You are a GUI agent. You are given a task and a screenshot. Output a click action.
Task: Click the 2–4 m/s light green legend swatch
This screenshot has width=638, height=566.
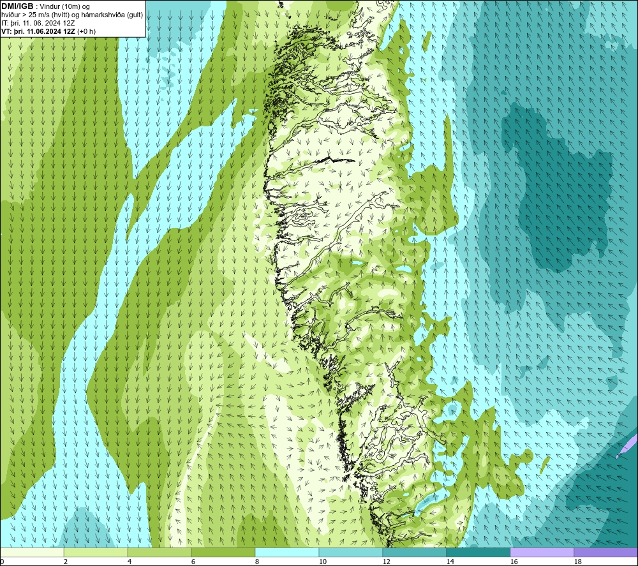96,552
